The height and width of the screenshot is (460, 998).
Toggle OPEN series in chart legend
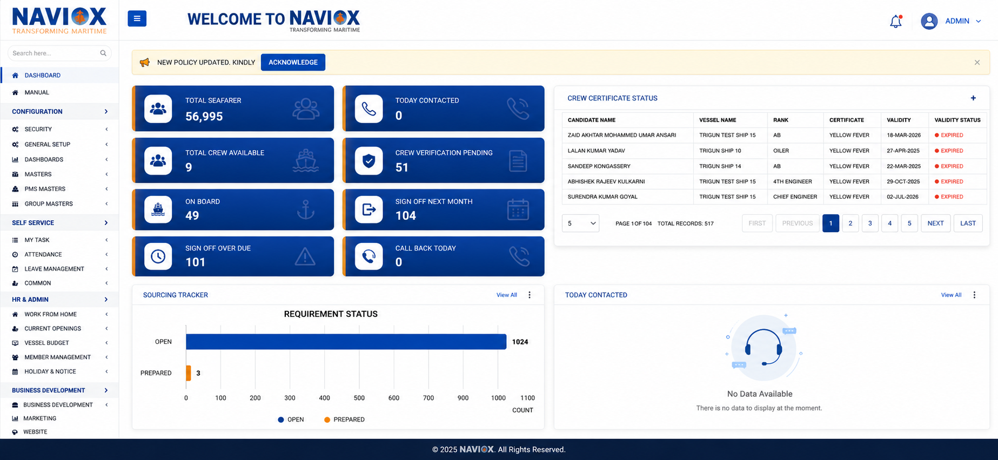point(291,420)
